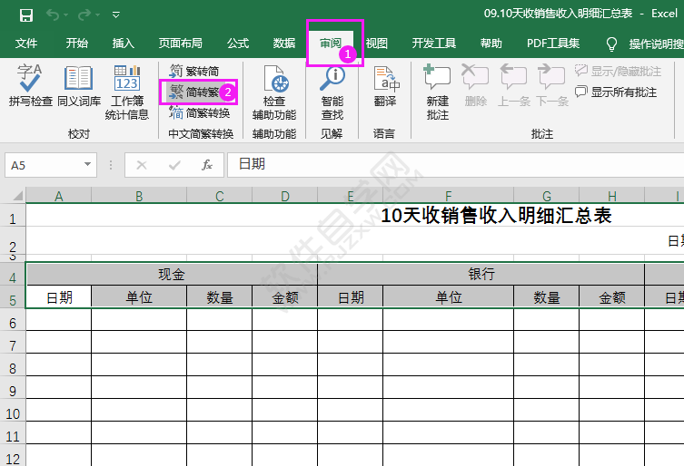Open the Undo history dropdown arrow
Viewport: 684px width, 466px height.
[x=66, y=15]
